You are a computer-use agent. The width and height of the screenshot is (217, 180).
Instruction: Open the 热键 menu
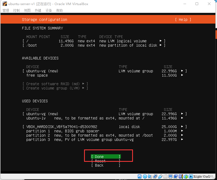click(38, 10)
